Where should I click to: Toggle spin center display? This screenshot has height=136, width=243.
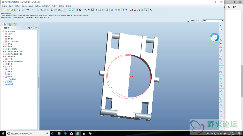coord(73,10)
